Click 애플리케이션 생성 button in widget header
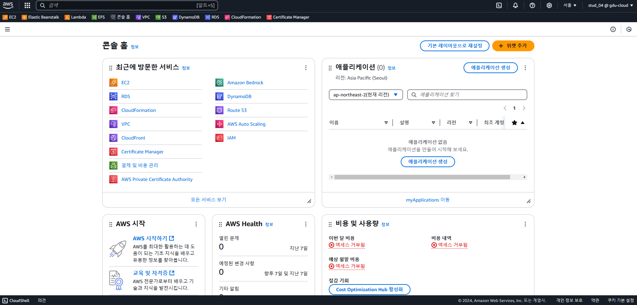This screenshot has height=305, width=637. (x=490, y=68)
